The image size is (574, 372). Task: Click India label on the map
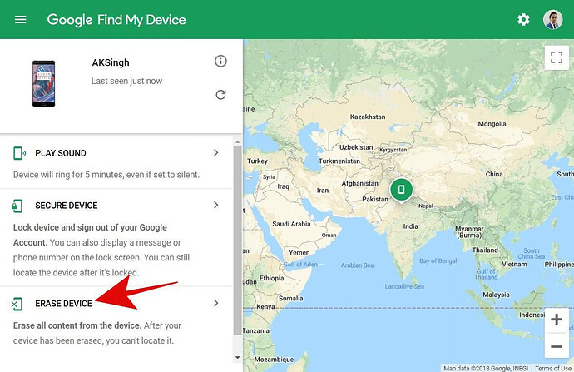tap(410, 226)
